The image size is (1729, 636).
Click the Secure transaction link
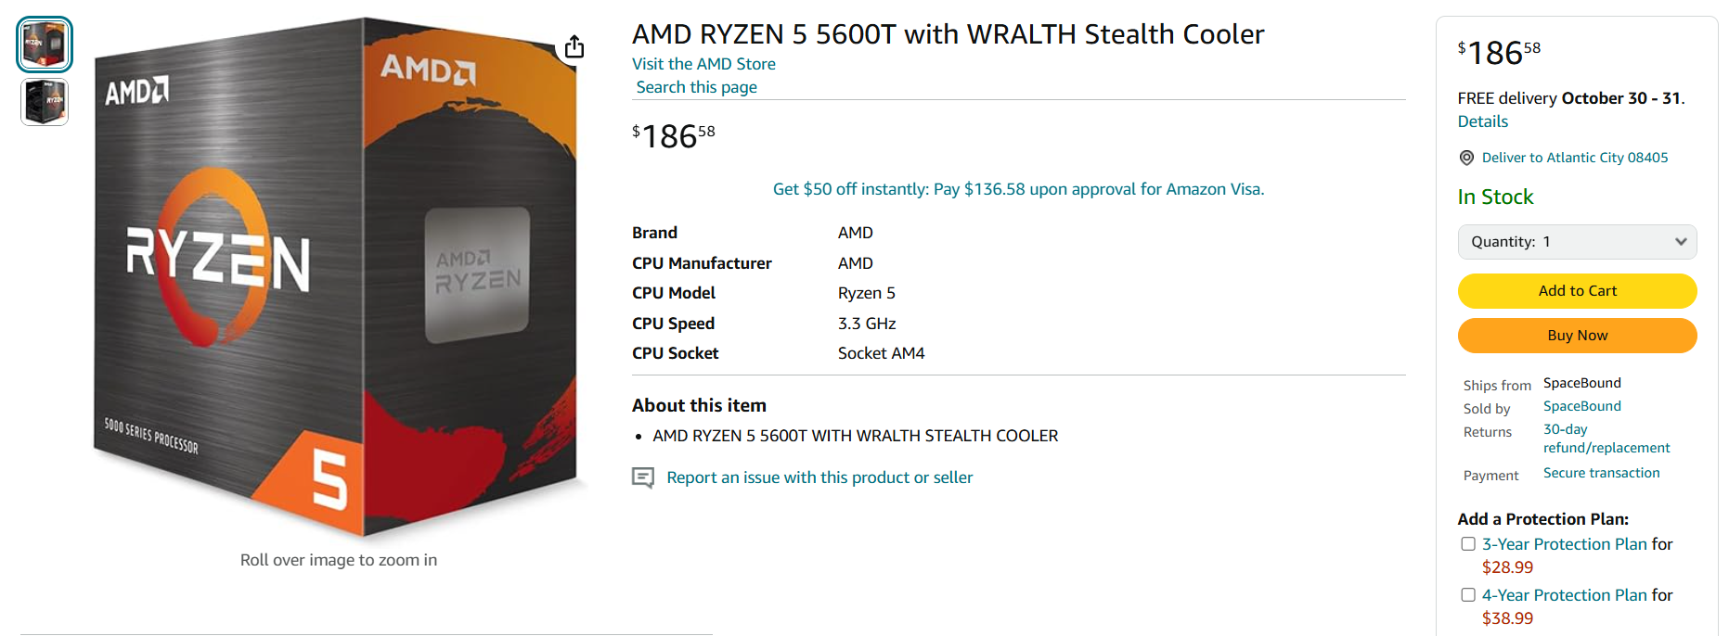(x=1601, y=473)
